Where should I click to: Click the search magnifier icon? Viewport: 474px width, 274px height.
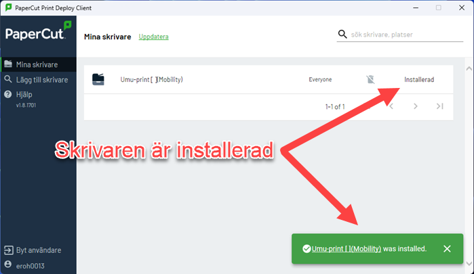342,34
